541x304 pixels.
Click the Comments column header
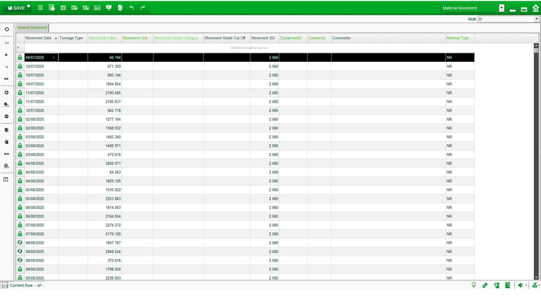point(388,38)
